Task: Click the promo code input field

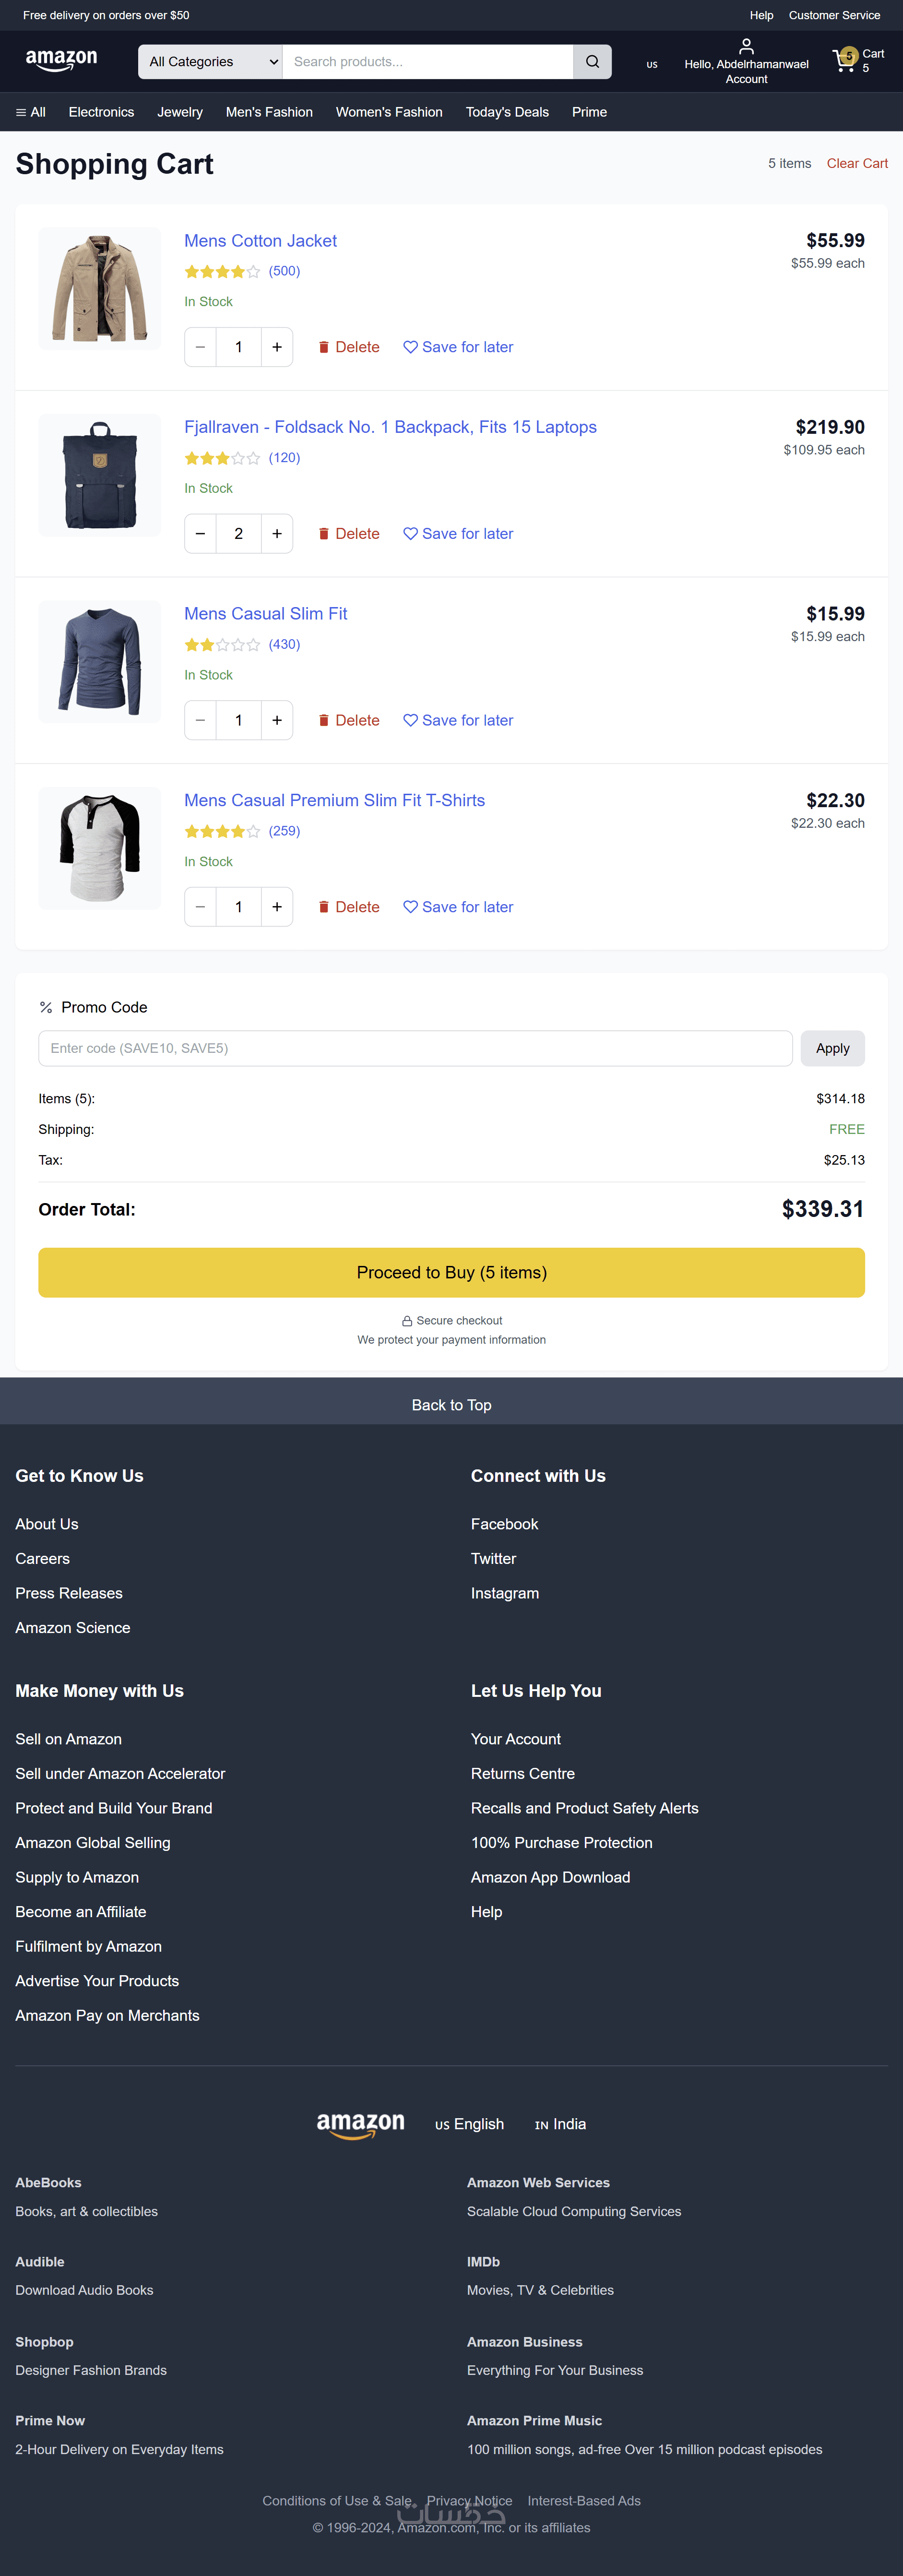Action: (415, 1048)
